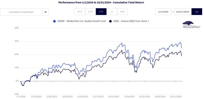Click the blue QGRW legend dot
Screen dimensions: 204x99
coord(55,21)
